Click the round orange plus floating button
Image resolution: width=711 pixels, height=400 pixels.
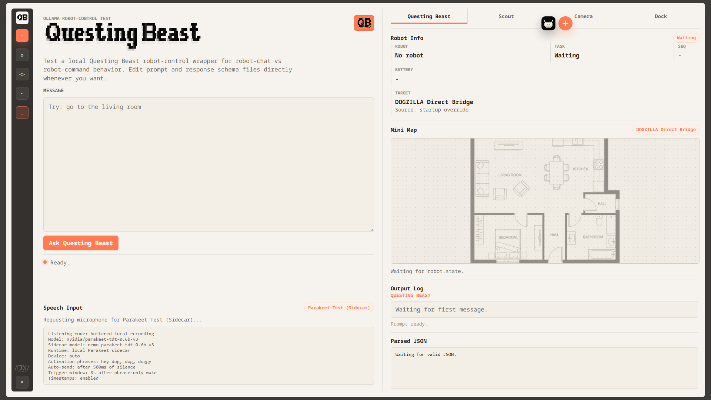pyautogui.click(x=565, y=23)
